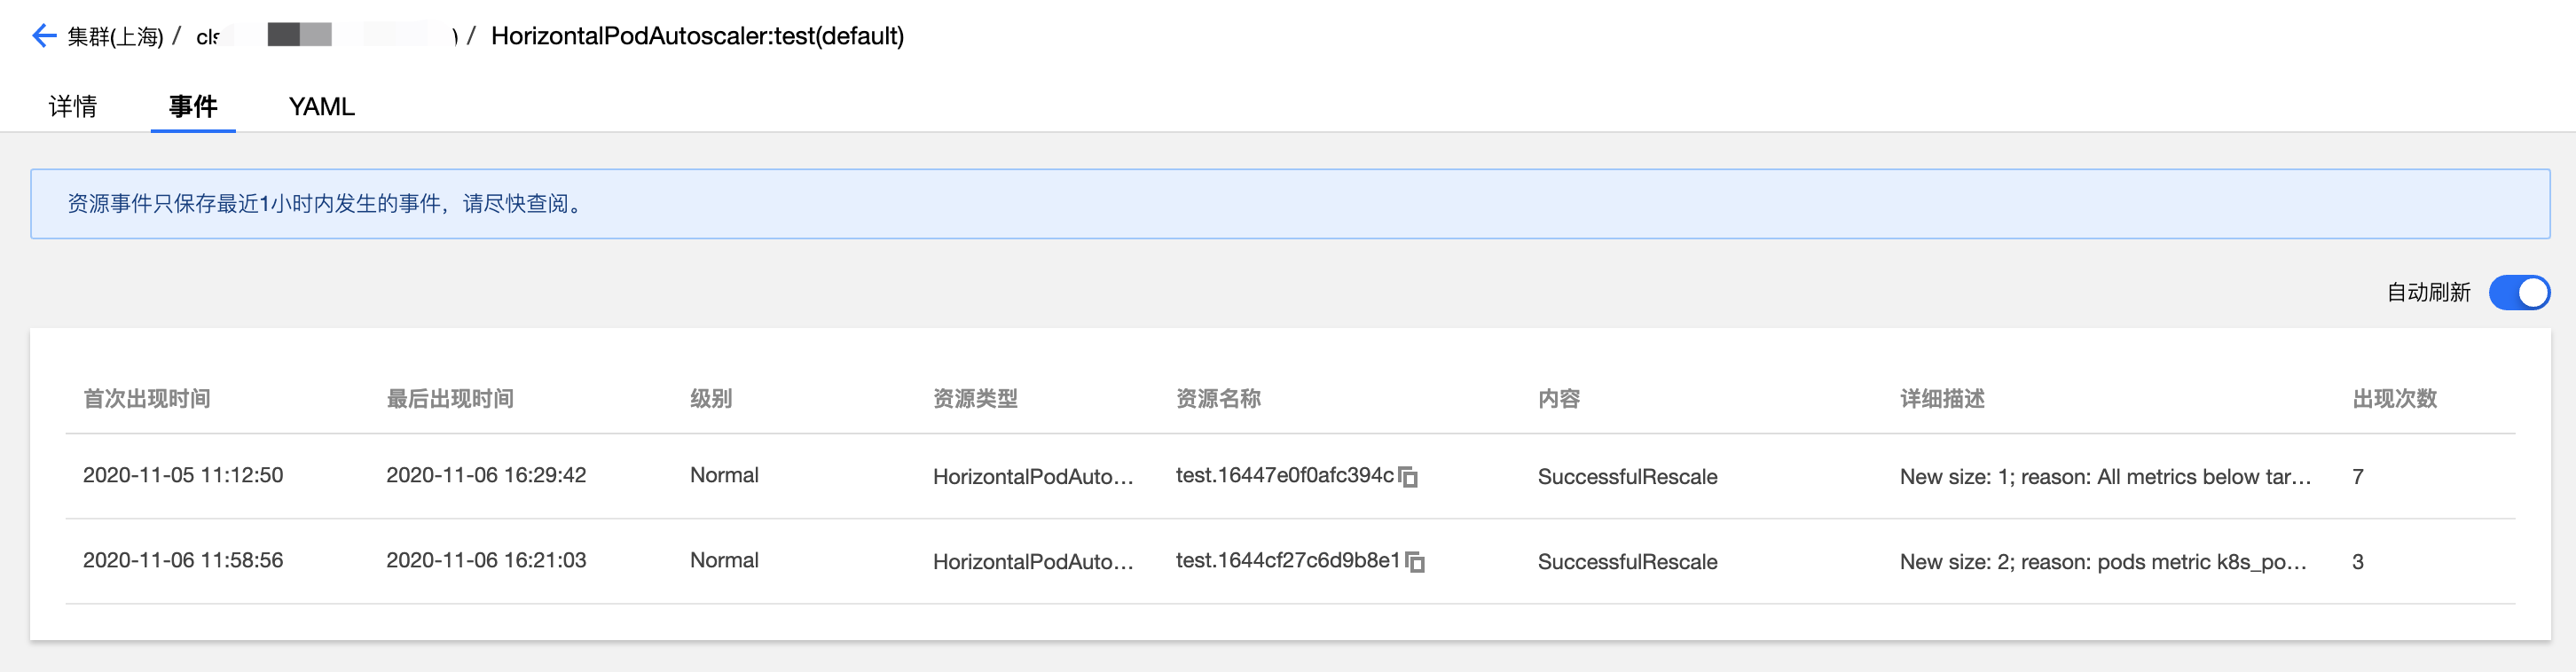The image size is (2576, 672).
Task: Click the back arrow icon
Action: (43, 37)
